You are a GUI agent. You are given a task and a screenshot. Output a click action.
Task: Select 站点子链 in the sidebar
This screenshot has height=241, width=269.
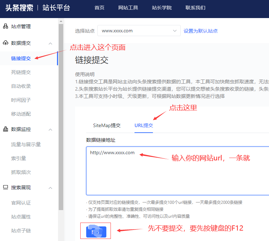tap(21, 231)
